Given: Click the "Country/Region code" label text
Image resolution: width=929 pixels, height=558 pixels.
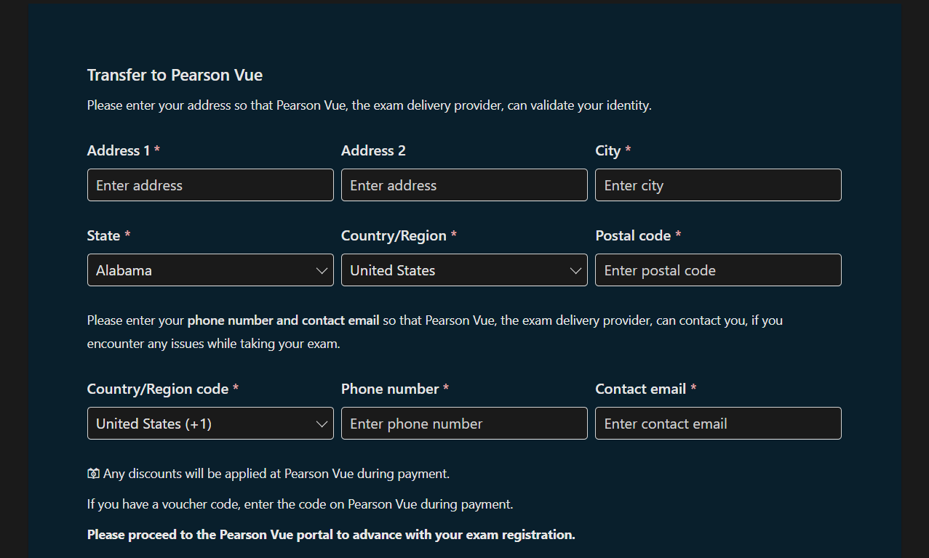Looking at the screenshot, I should click(158, 389).
